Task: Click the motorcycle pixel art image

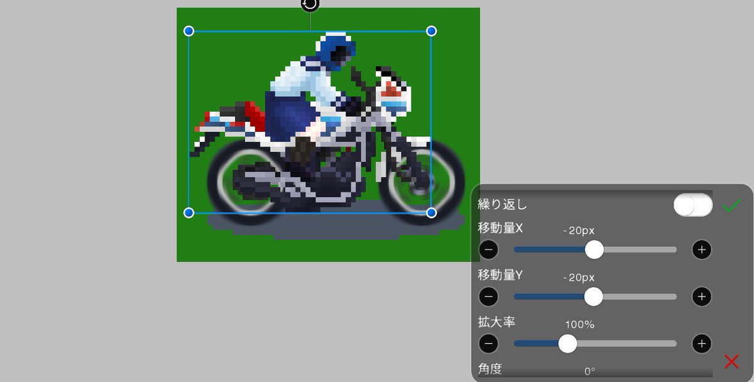Action: pos(328,134)
